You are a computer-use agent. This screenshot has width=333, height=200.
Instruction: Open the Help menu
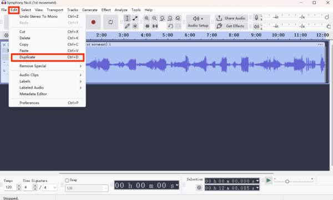point(148,10)
